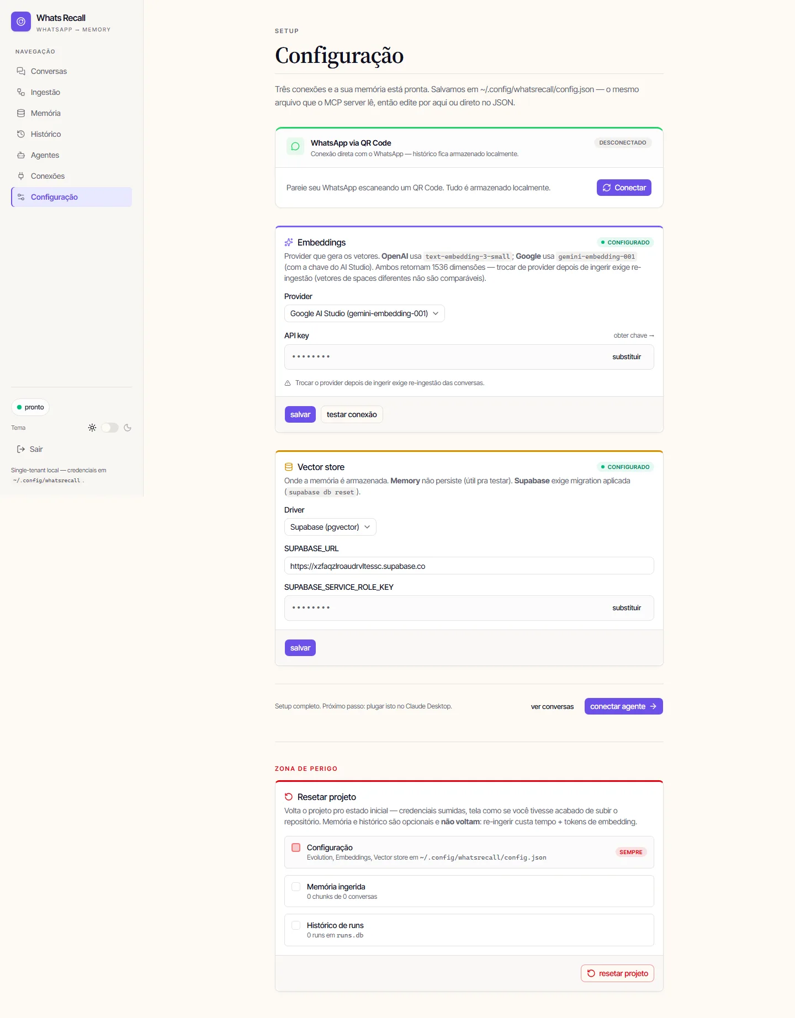Screen dimensions: 795x1018
Task: Click the pronto status pill
Action: [x=30, y=407]
